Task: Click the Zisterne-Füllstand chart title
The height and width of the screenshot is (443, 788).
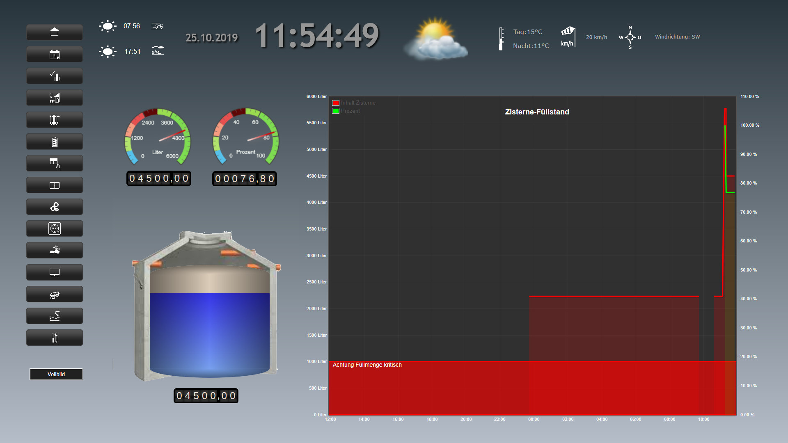Action: click(537, 112)
